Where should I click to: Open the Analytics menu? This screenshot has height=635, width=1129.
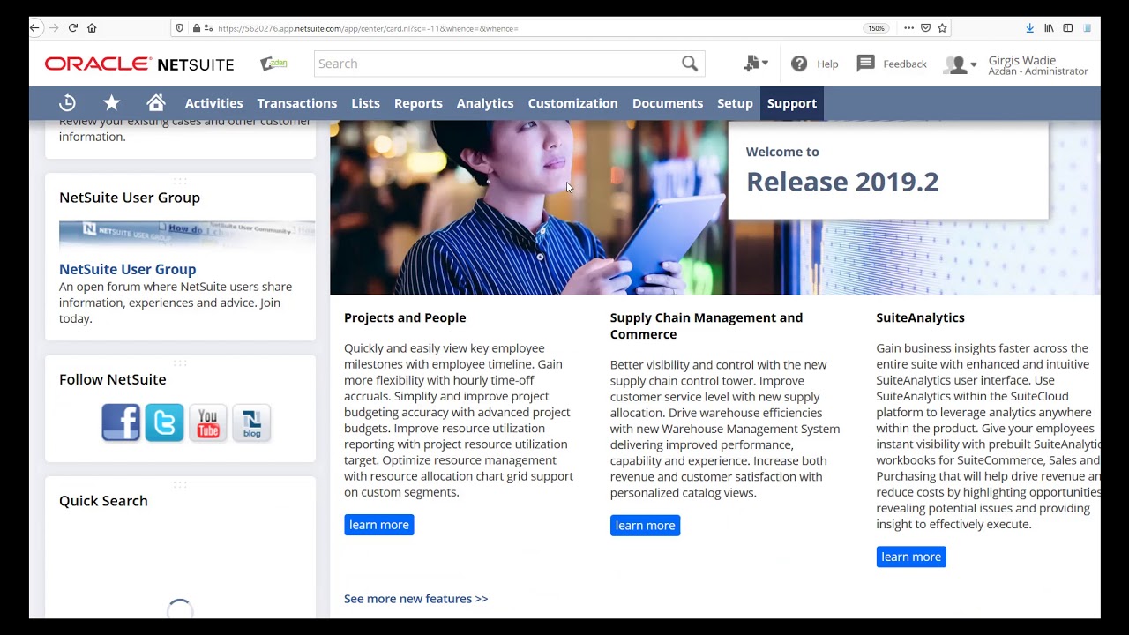pyautogui.click(x=485, y=103)
